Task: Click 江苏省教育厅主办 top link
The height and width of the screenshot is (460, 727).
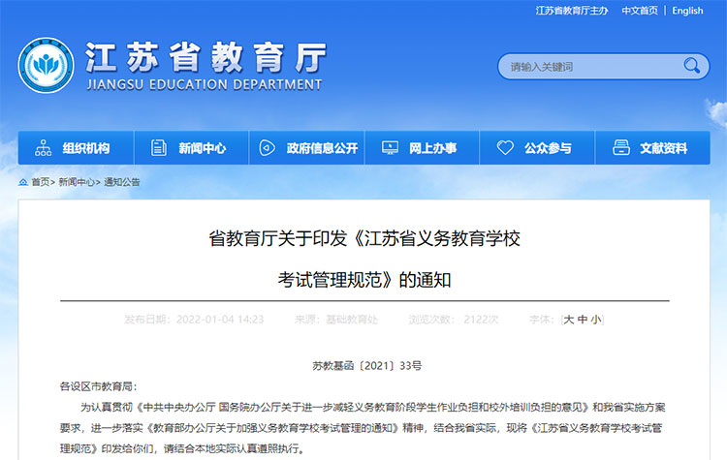Action: pos(572,11)
